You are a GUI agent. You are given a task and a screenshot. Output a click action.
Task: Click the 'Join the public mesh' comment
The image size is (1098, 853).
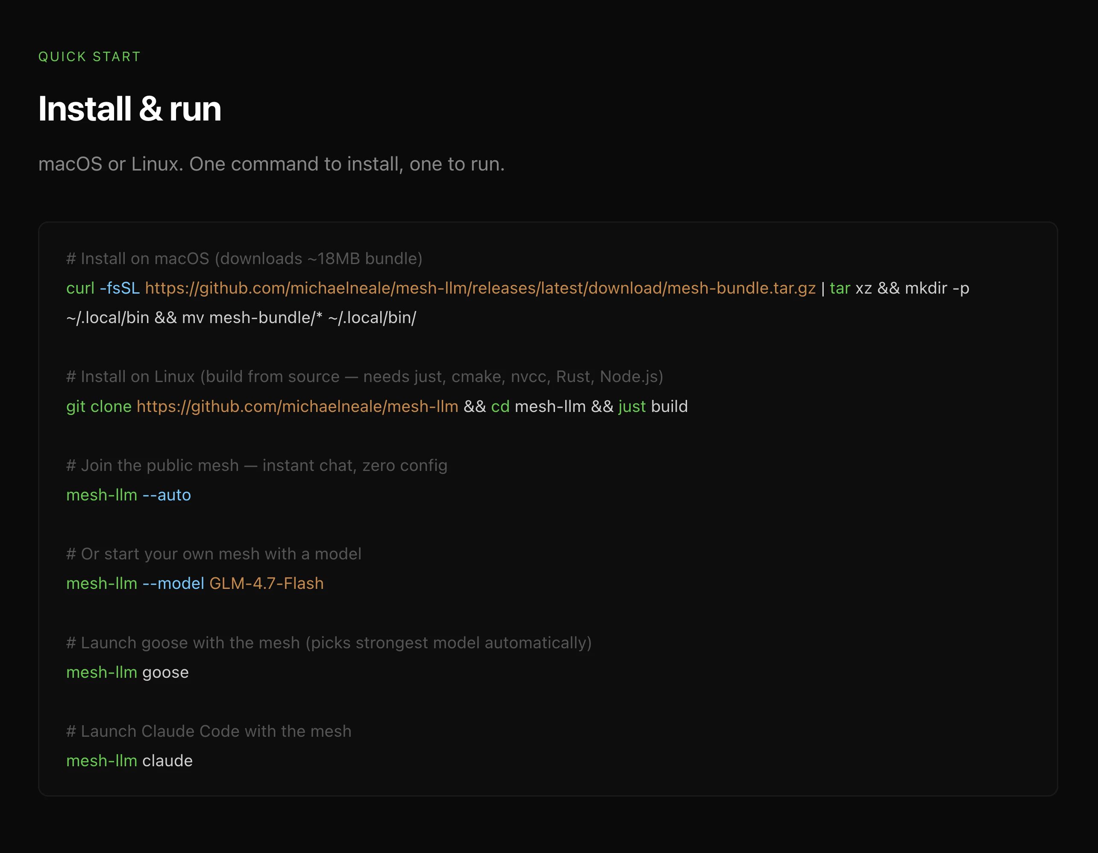[x=256, y=466]
